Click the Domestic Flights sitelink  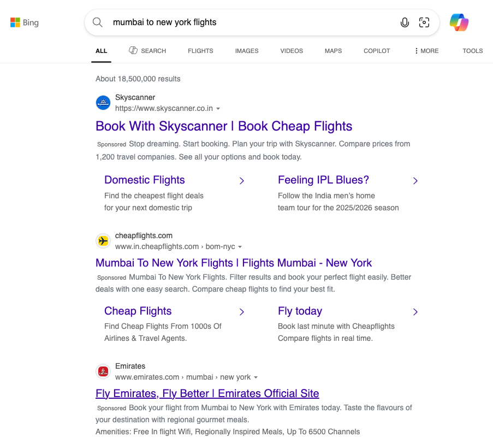pos(144,180)
